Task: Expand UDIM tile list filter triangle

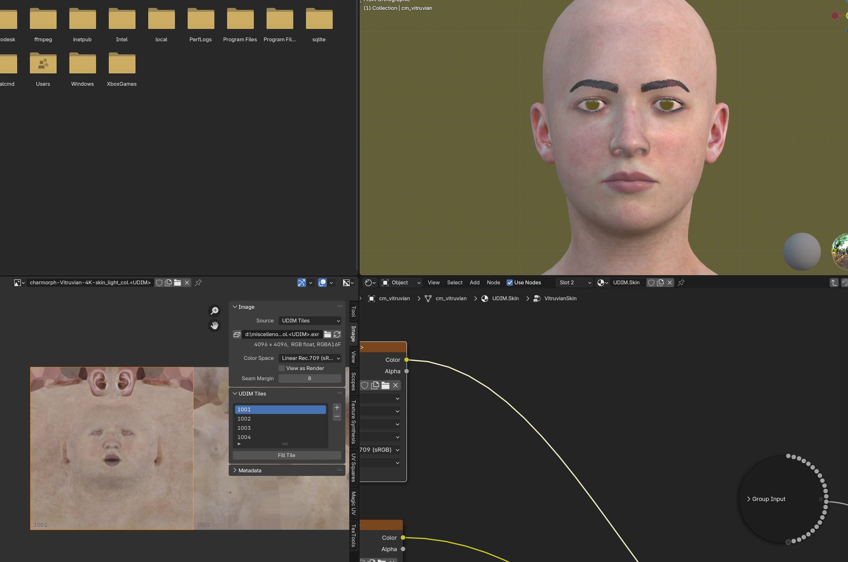Action: 239,444
